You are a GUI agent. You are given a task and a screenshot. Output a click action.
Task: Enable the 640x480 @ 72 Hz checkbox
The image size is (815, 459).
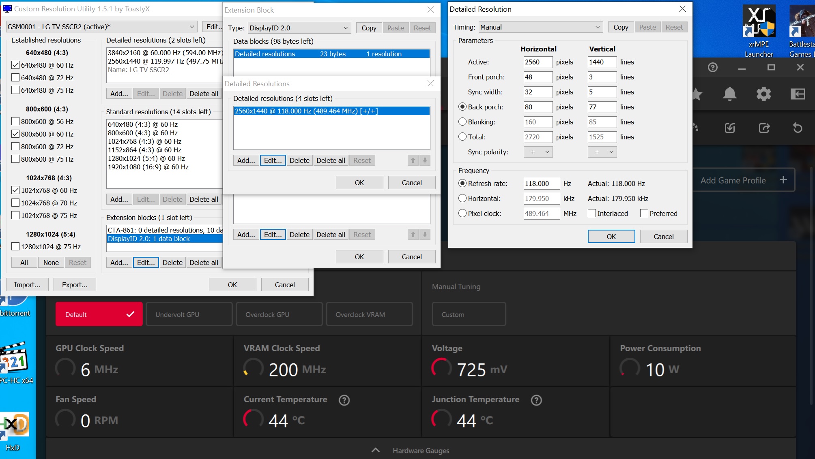(x=15, y=78)
